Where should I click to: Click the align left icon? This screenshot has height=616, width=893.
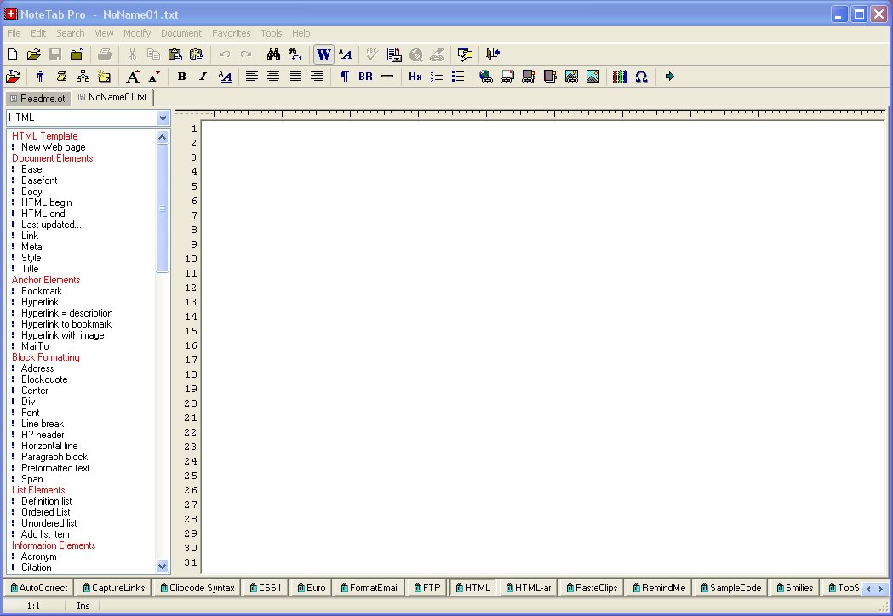(252, 77)
